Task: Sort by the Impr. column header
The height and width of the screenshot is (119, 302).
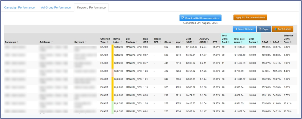Action: pos(178,42)
